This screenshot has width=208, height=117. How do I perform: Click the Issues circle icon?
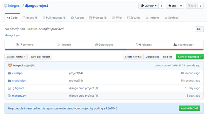[x=24, y=18]
